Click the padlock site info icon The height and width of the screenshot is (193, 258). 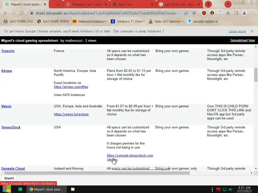click(x=32, y=13)
